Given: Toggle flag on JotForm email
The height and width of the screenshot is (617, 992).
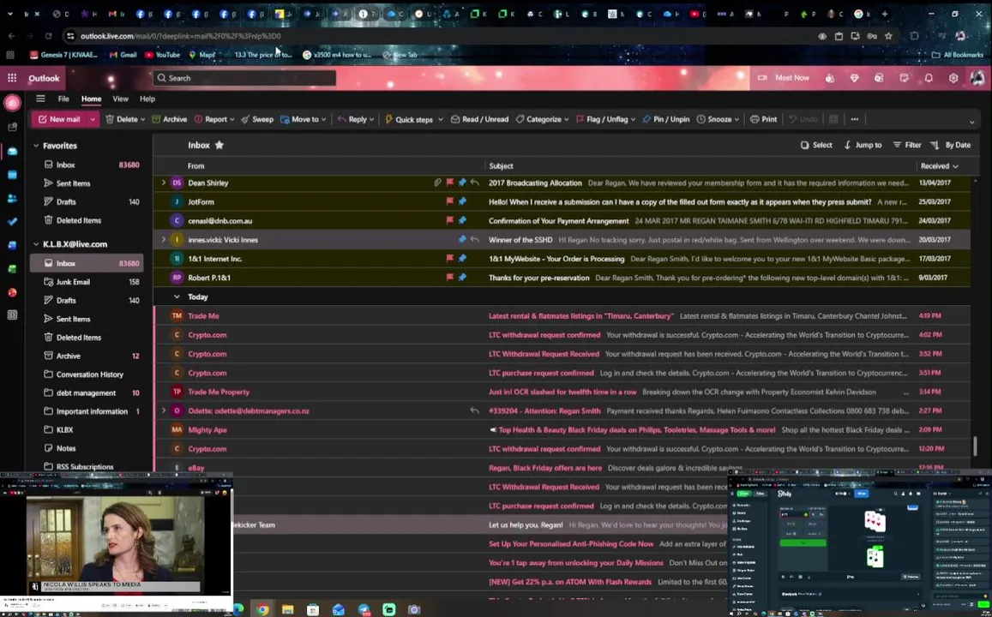Looking at the screenshot, I should 450,201.
